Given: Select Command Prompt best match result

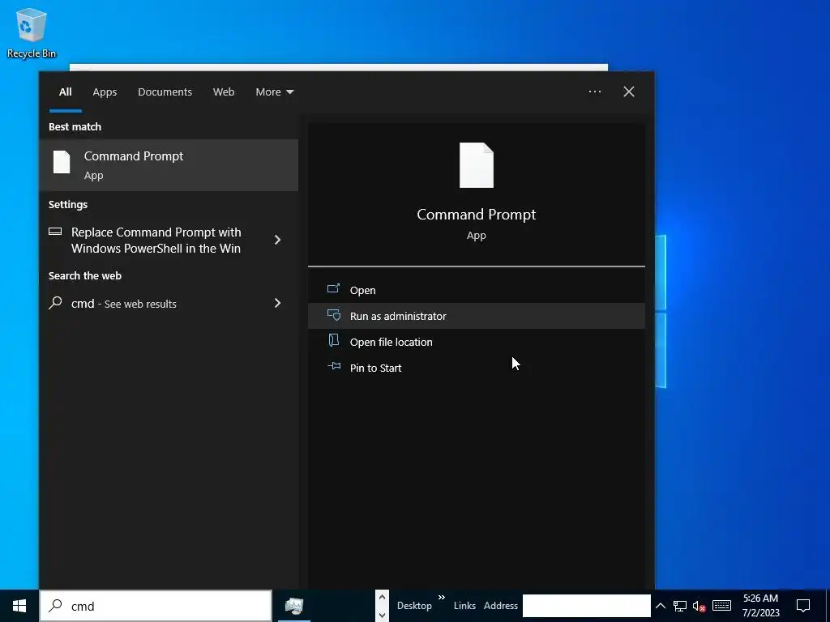Looking at the screenshot, I should pyautogui.click(x=169, y=165).
